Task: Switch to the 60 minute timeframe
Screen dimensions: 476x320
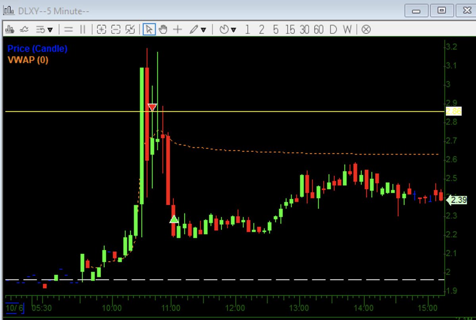Action: pos(319,29)
